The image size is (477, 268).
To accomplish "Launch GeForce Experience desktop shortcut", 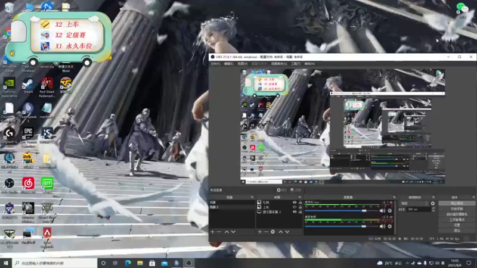I will pos(9,88).
